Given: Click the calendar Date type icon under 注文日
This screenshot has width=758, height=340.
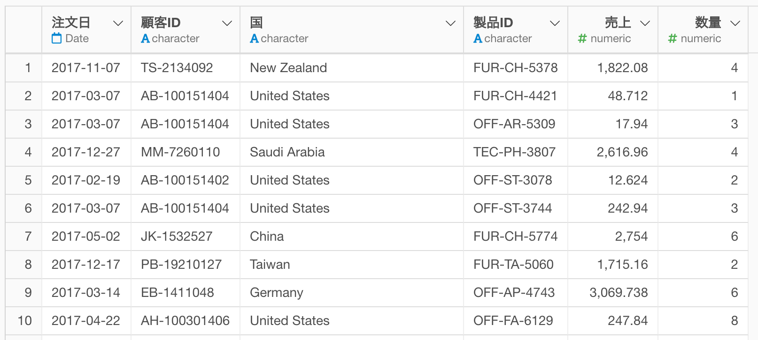Looking at the screenshot, I should point(57,38).
